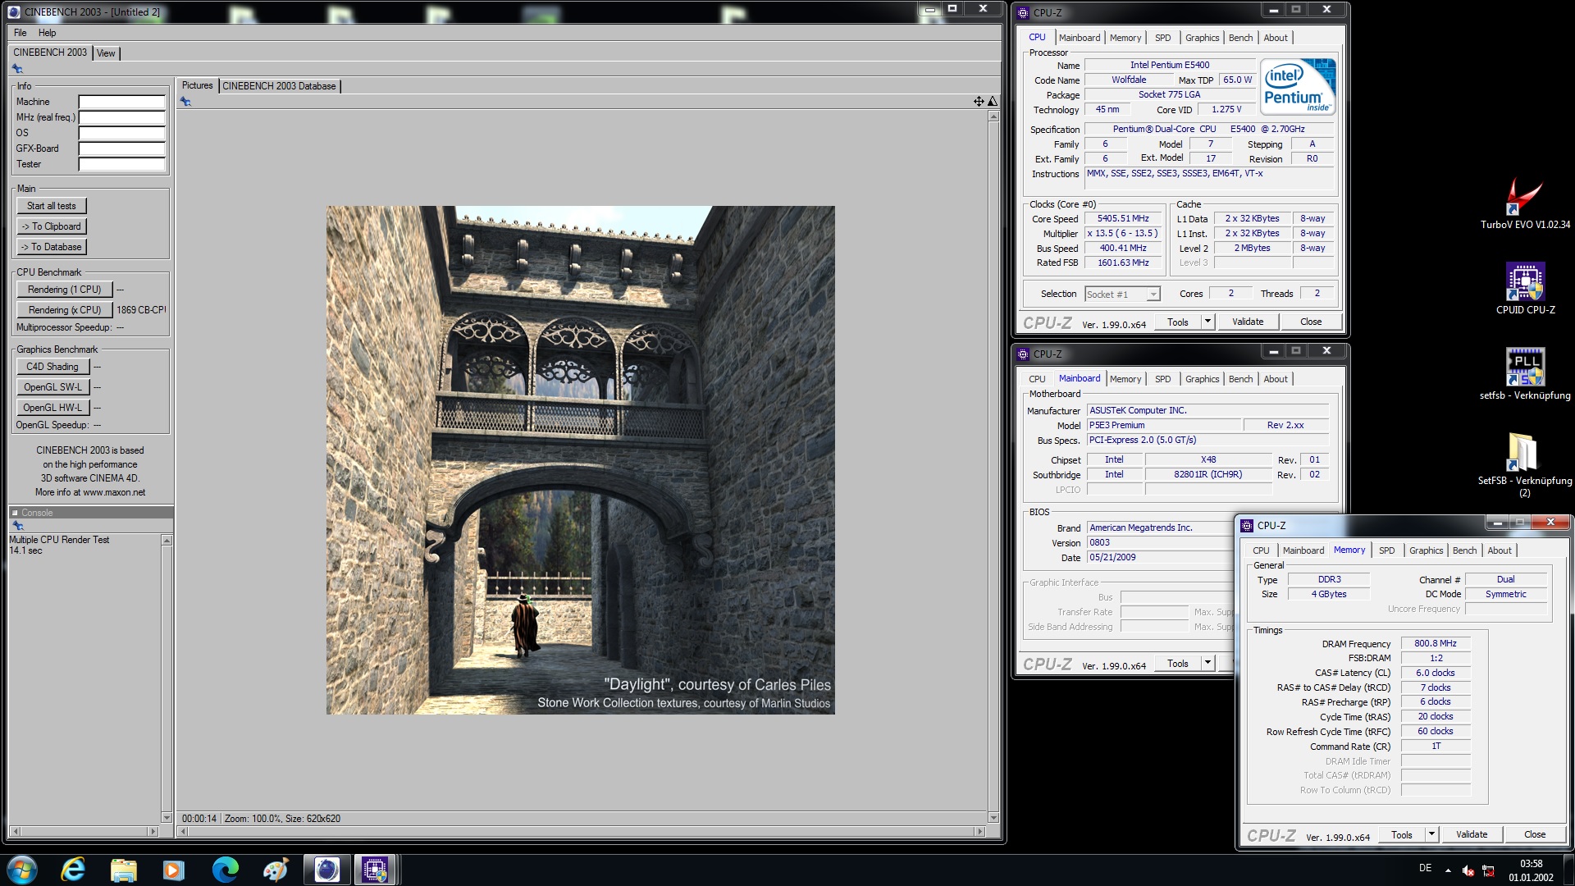Click down arrow of picture vertical scrollbar
This screenshot has width=1575, height=886.
[993, 817]
